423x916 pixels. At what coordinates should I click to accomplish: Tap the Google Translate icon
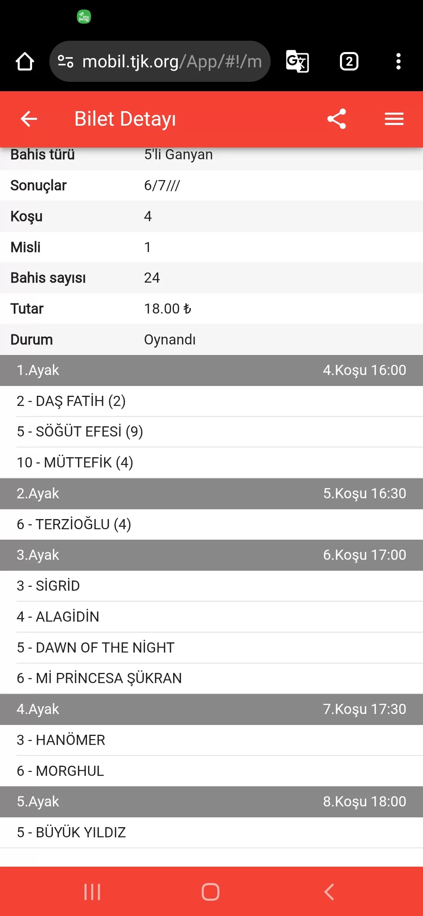[297, 61]
